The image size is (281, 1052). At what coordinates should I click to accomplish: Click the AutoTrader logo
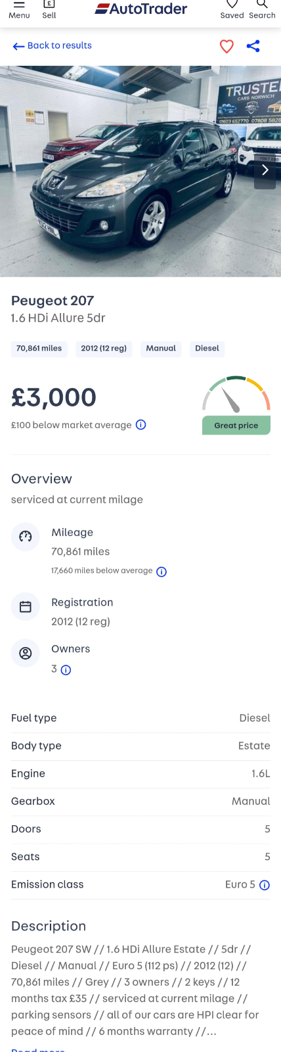(141, 9)
